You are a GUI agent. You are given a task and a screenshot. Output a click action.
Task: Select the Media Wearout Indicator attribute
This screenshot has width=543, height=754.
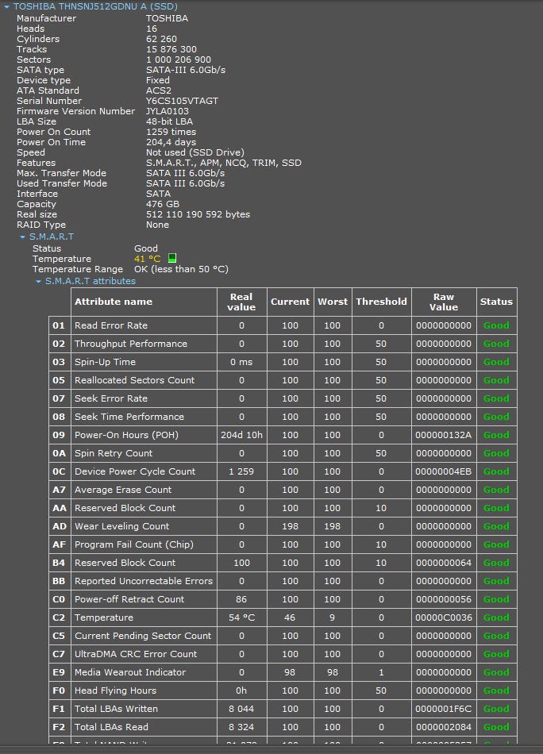pos(130,672)
